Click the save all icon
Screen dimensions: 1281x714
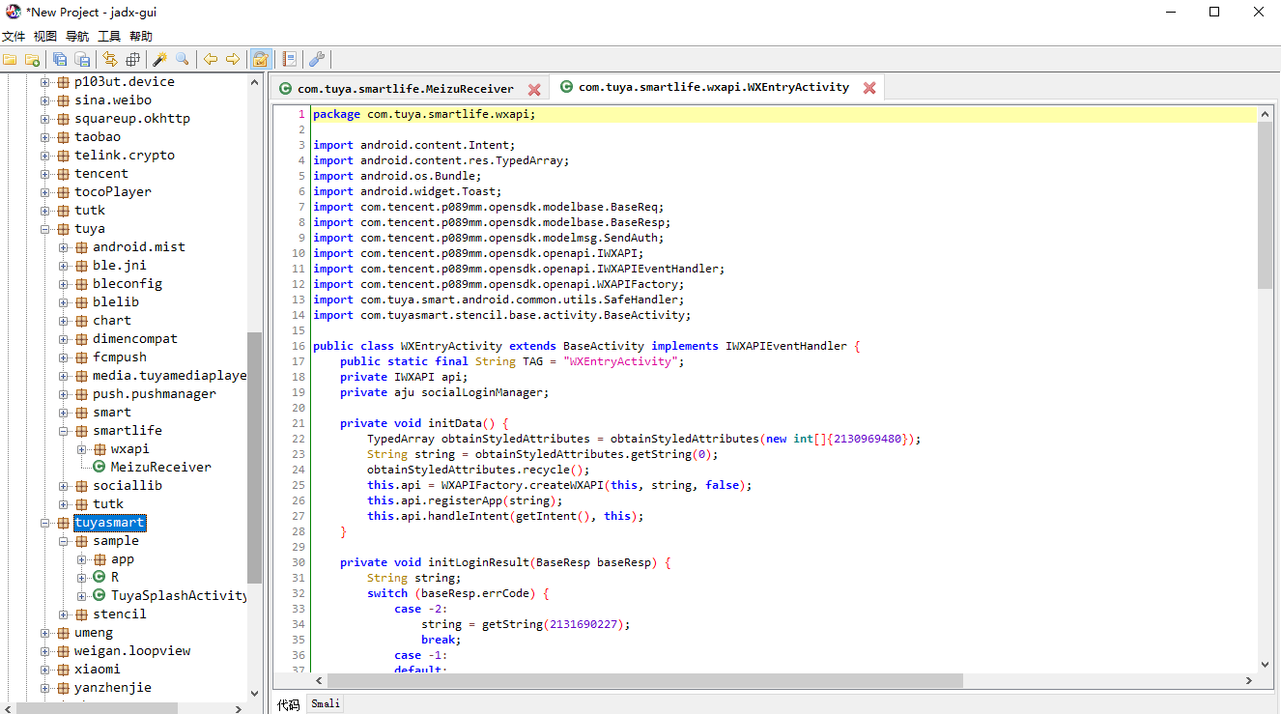coord(60,59)
